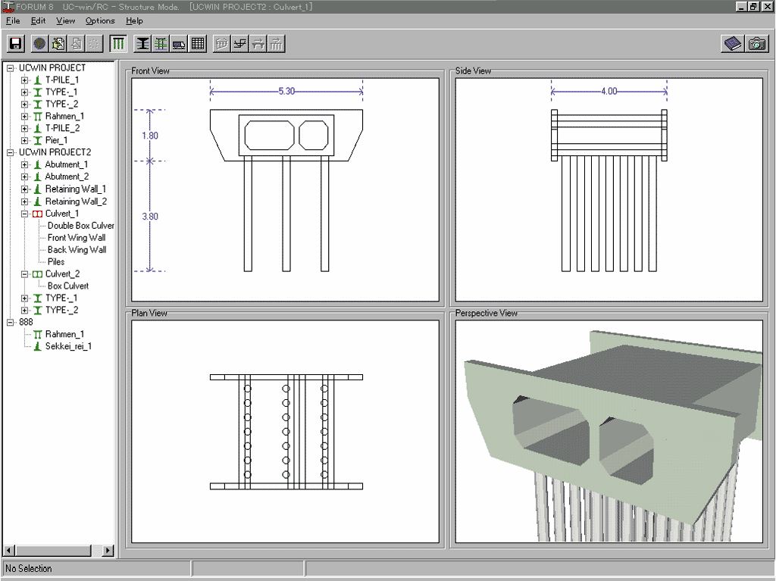776x581 pixels.
Task: Open the Options menu
Action: coord(100,20)
